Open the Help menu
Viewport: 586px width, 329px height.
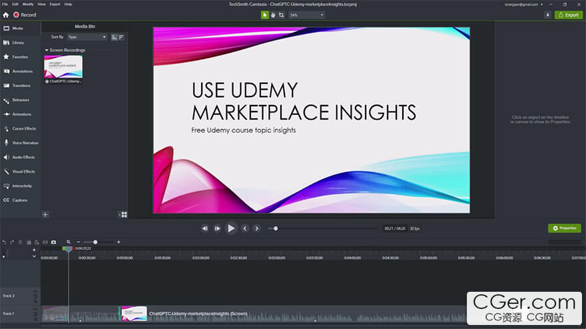pos(68,4)
